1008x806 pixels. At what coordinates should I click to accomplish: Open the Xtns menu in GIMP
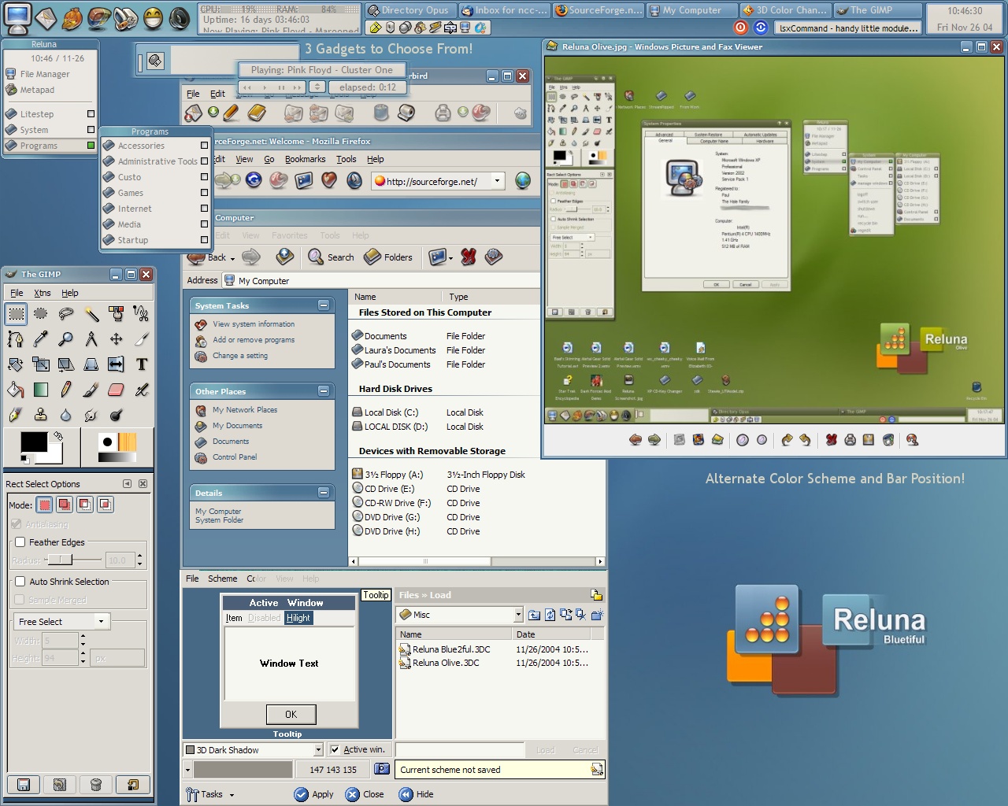coord(42,293)
